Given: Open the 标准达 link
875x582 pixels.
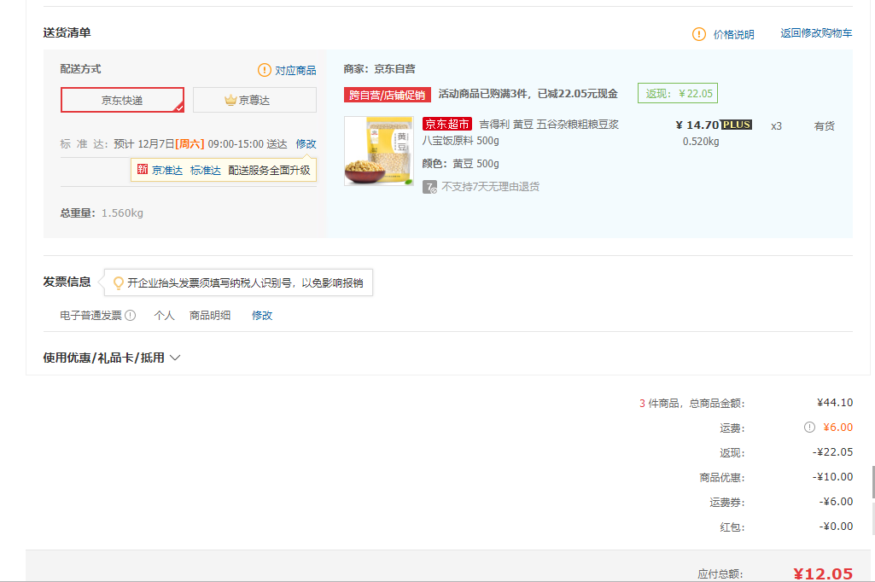Looking at the screenshot, I should (x=206, y=170).
